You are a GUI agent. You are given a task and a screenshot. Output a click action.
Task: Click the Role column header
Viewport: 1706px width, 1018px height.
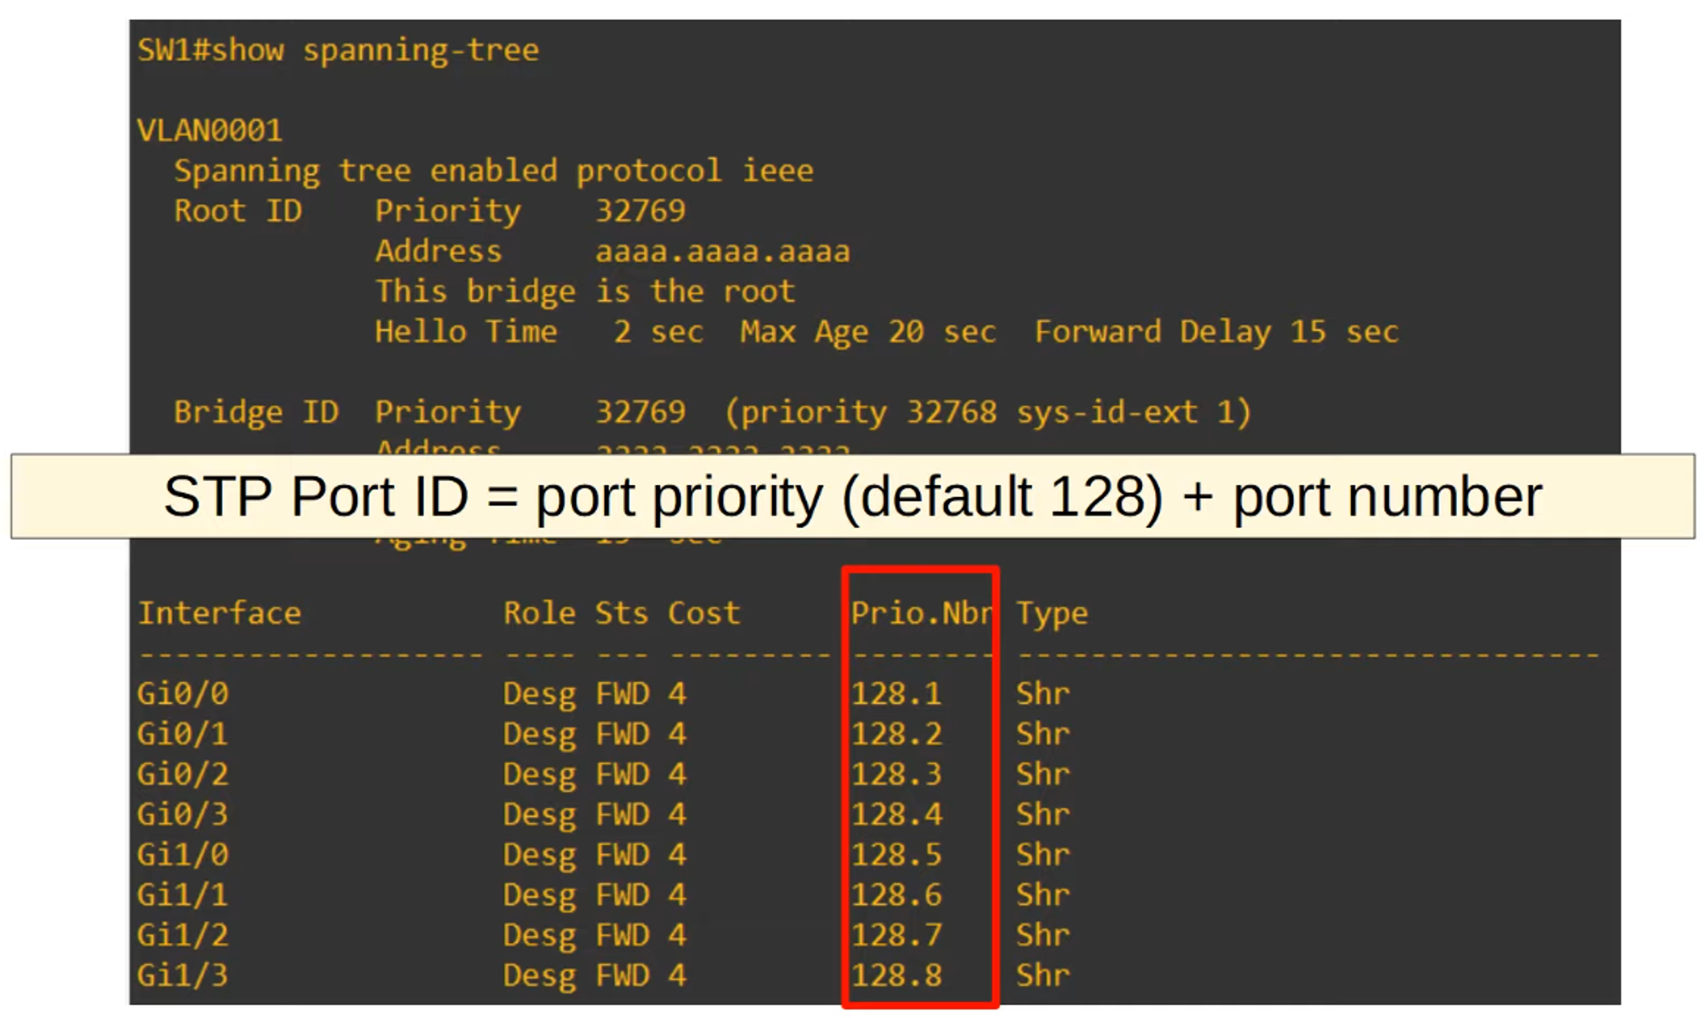[539, 613]
